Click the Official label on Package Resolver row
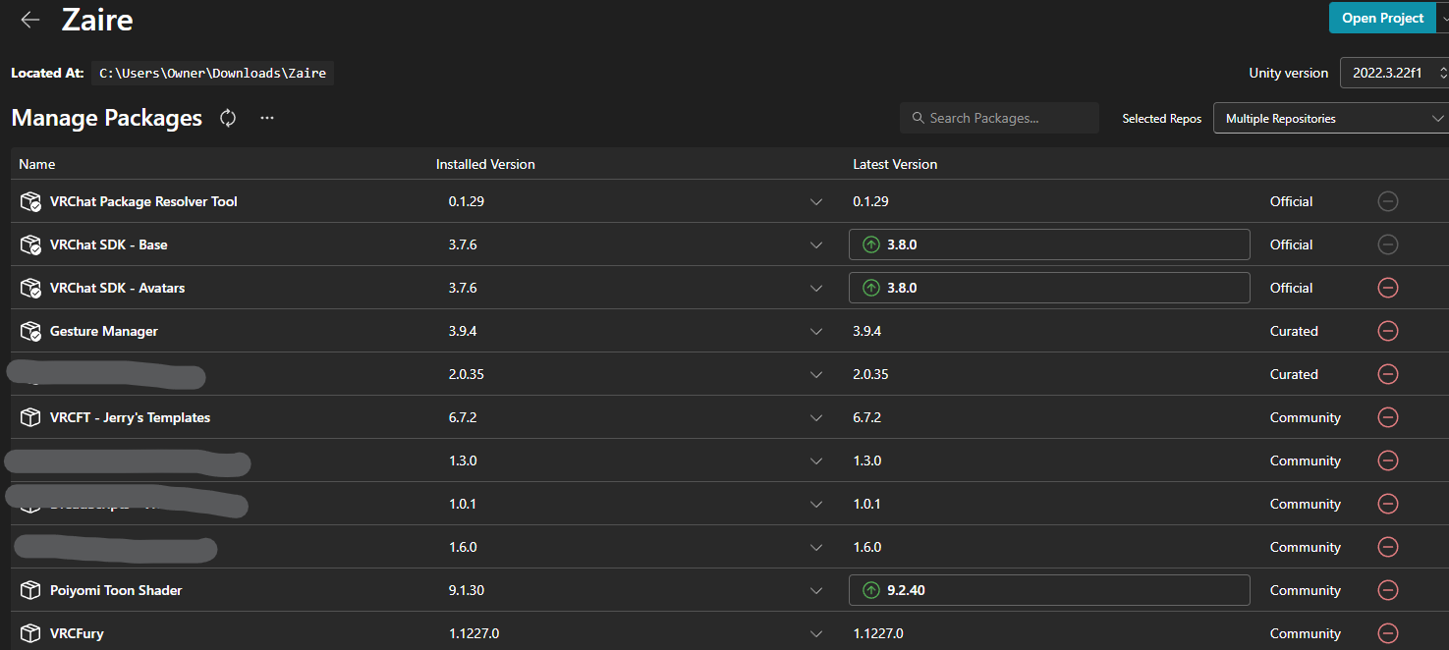 (1292, 201)
